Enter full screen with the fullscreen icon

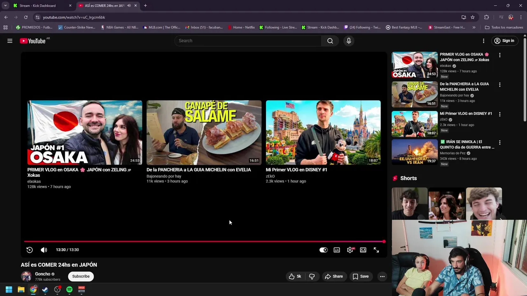click(x=376, y=250)
